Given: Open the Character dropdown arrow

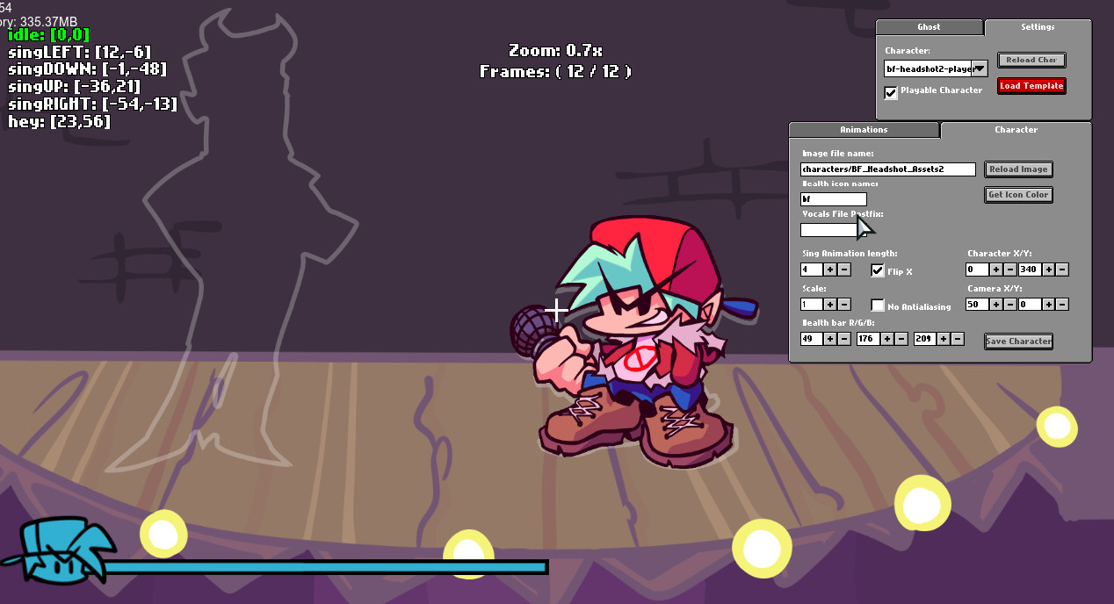Looking at the screenshot, I should 980,68.
